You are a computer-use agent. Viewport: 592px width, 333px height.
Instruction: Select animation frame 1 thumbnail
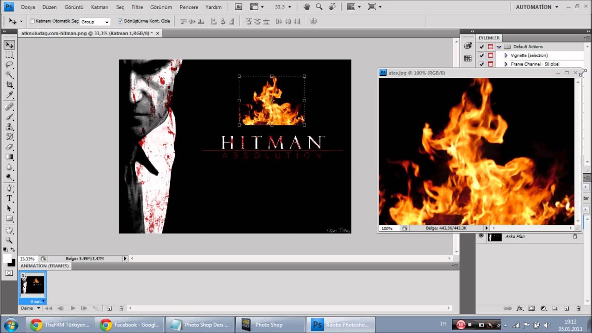[33, 285]
